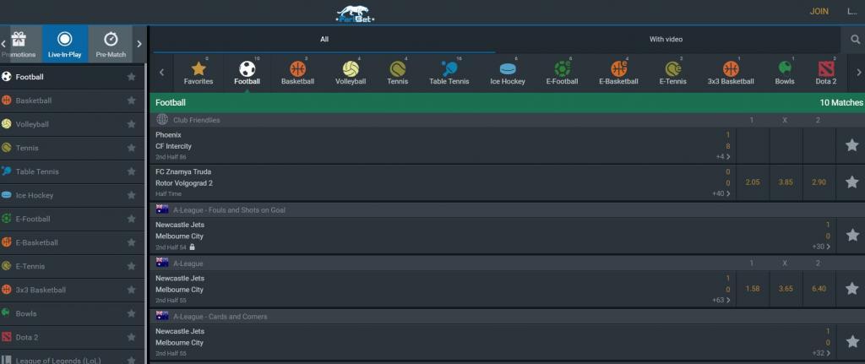This screenshot has height=364, width=865.
Task: Click the JOIN link
Action: tap(819, 11)
